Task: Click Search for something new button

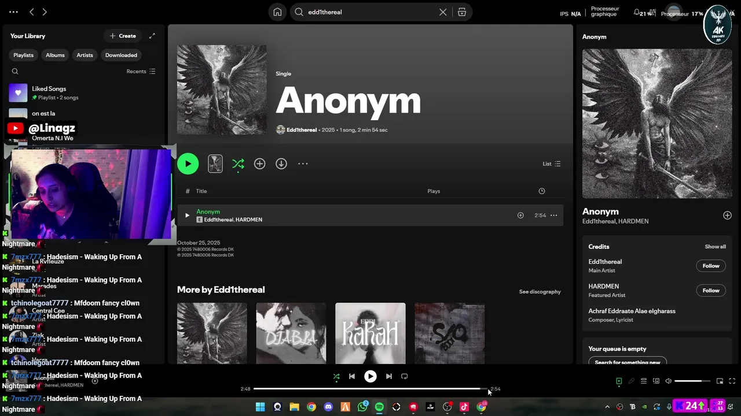Action: (628, 362)
